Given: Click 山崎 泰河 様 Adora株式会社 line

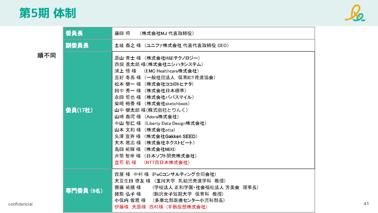Looking at the screenshot, I should tap(147, 117).
